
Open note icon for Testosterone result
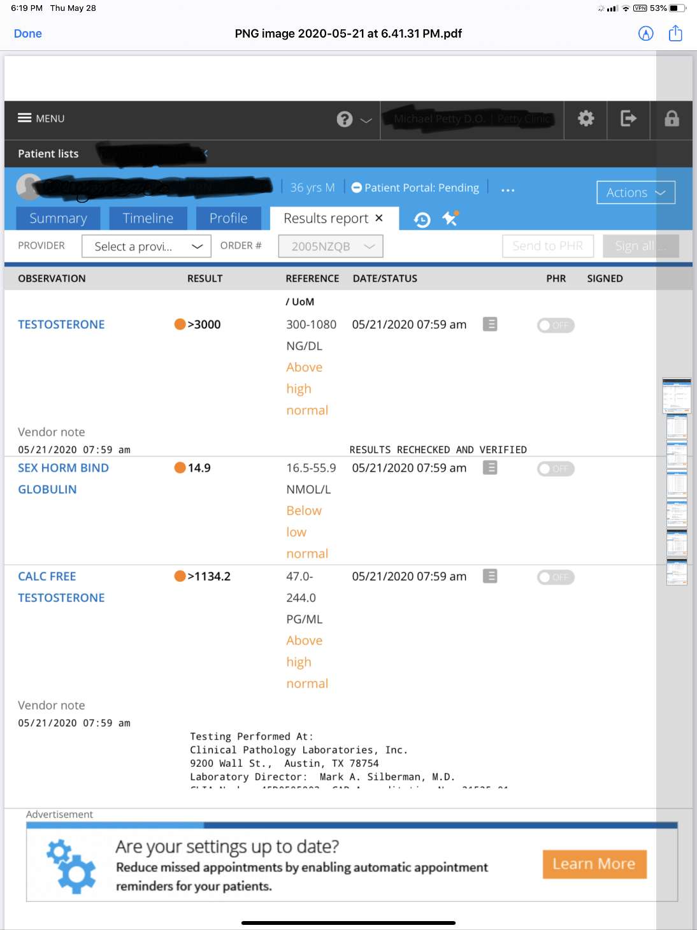tap(490, 324)
